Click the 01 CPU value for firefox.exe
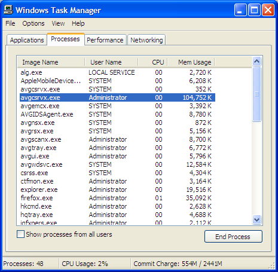 158,198
